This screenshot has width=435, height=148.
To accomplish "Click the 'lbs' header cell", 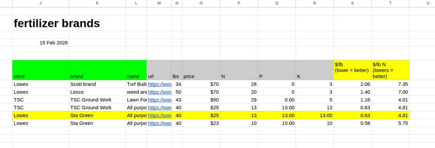I will click(177, 70).
